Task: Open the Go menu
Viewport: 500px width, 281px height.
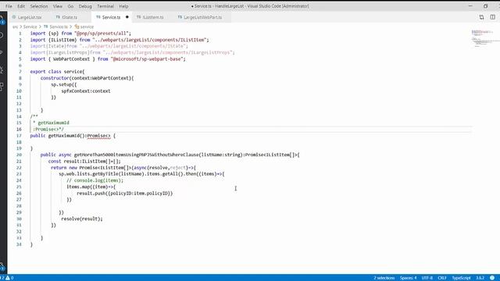Action: pos(70,6)
